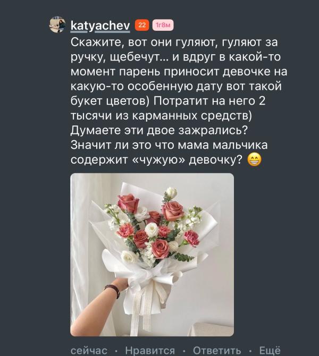Click the line "Значит ли это что мама мальчика"
Image resolution: width=319 pixels, height=356 pixels.
[x=169, y=145]
